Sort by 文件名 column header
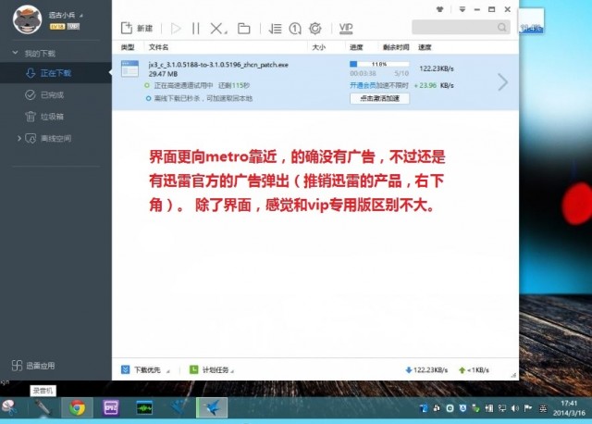Screen dimensions: 592x424 click(x=158, y=47)
